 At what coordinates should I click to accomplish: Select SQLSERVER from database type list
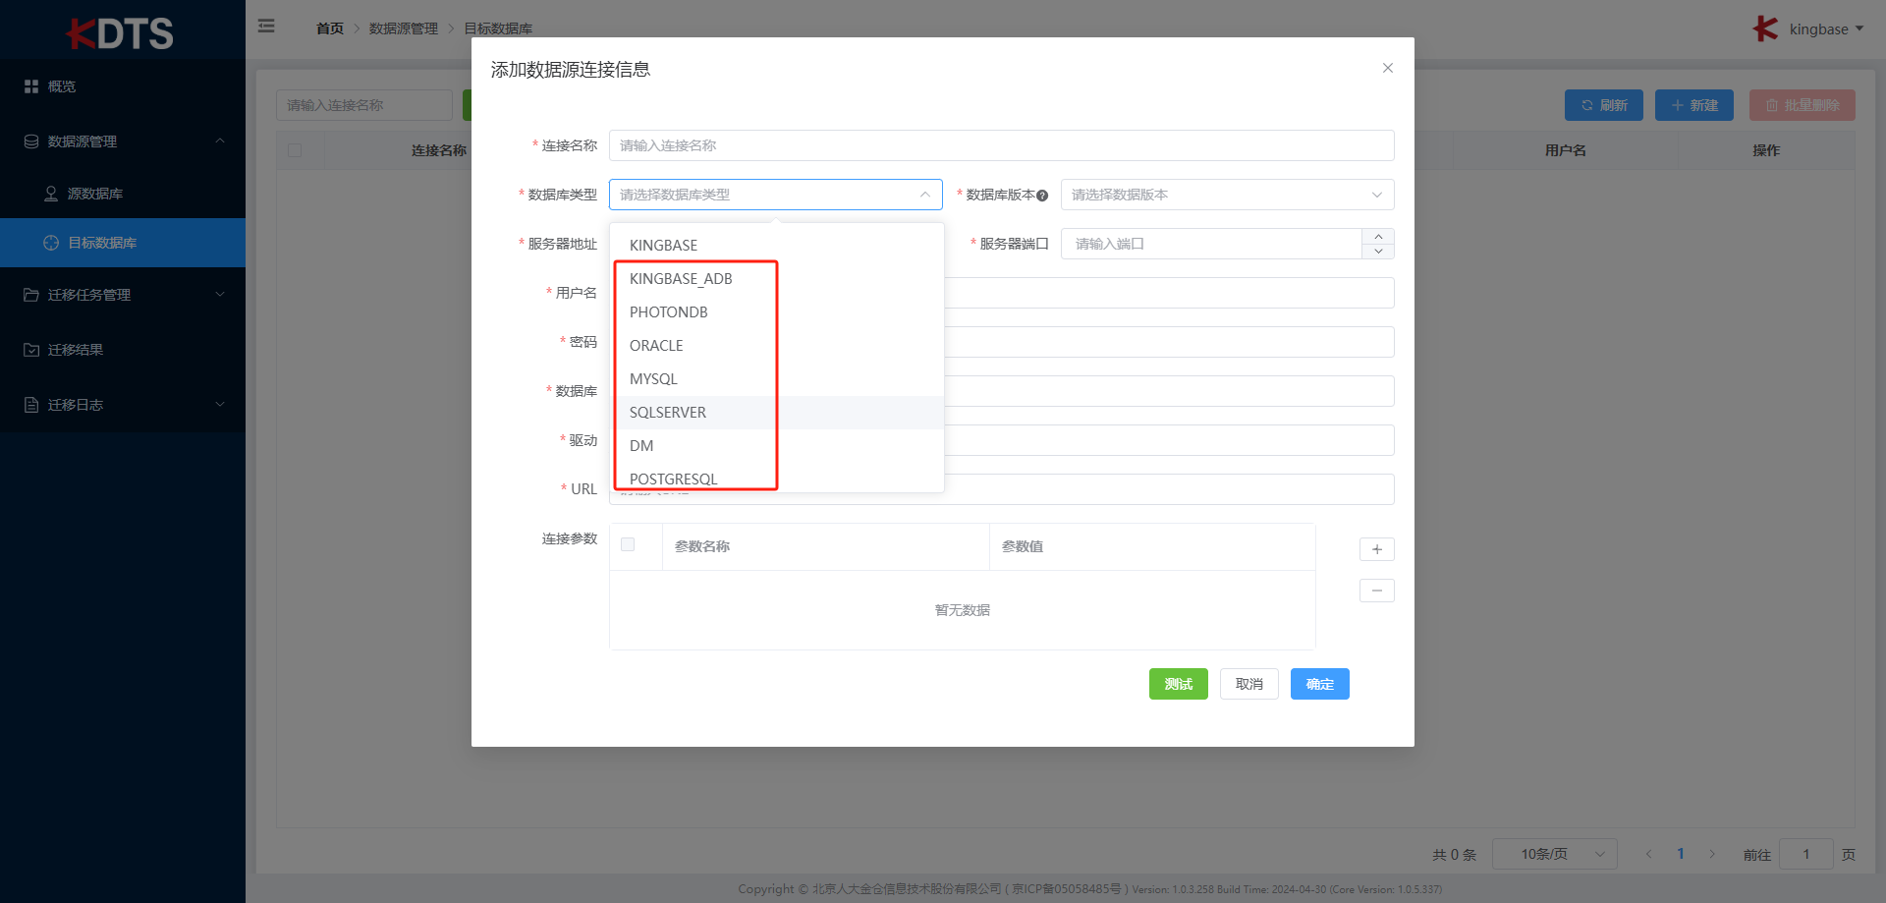pos(668,413)
